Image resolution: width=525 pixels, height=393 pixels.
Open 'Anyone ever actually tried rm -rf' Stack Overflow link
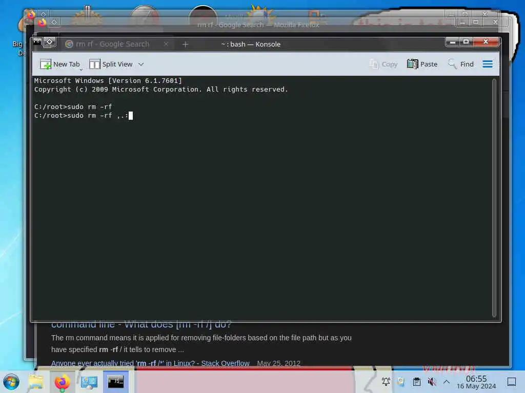[x=150, y=363]
